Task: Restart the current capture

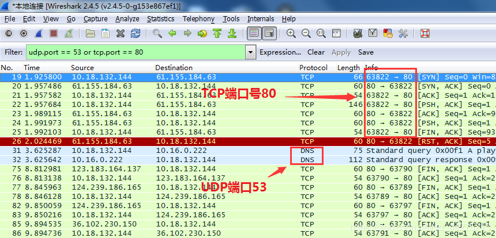Action: point(69,33)
